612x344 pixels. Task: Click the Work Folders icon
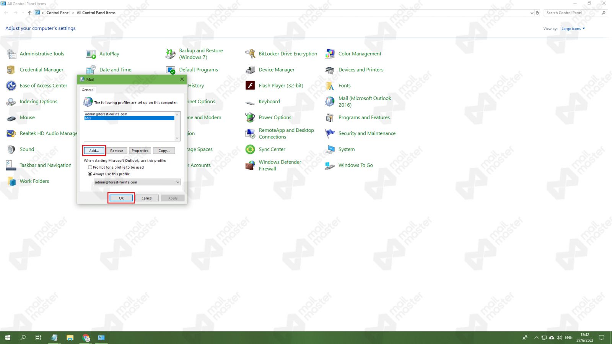point(11,181)
